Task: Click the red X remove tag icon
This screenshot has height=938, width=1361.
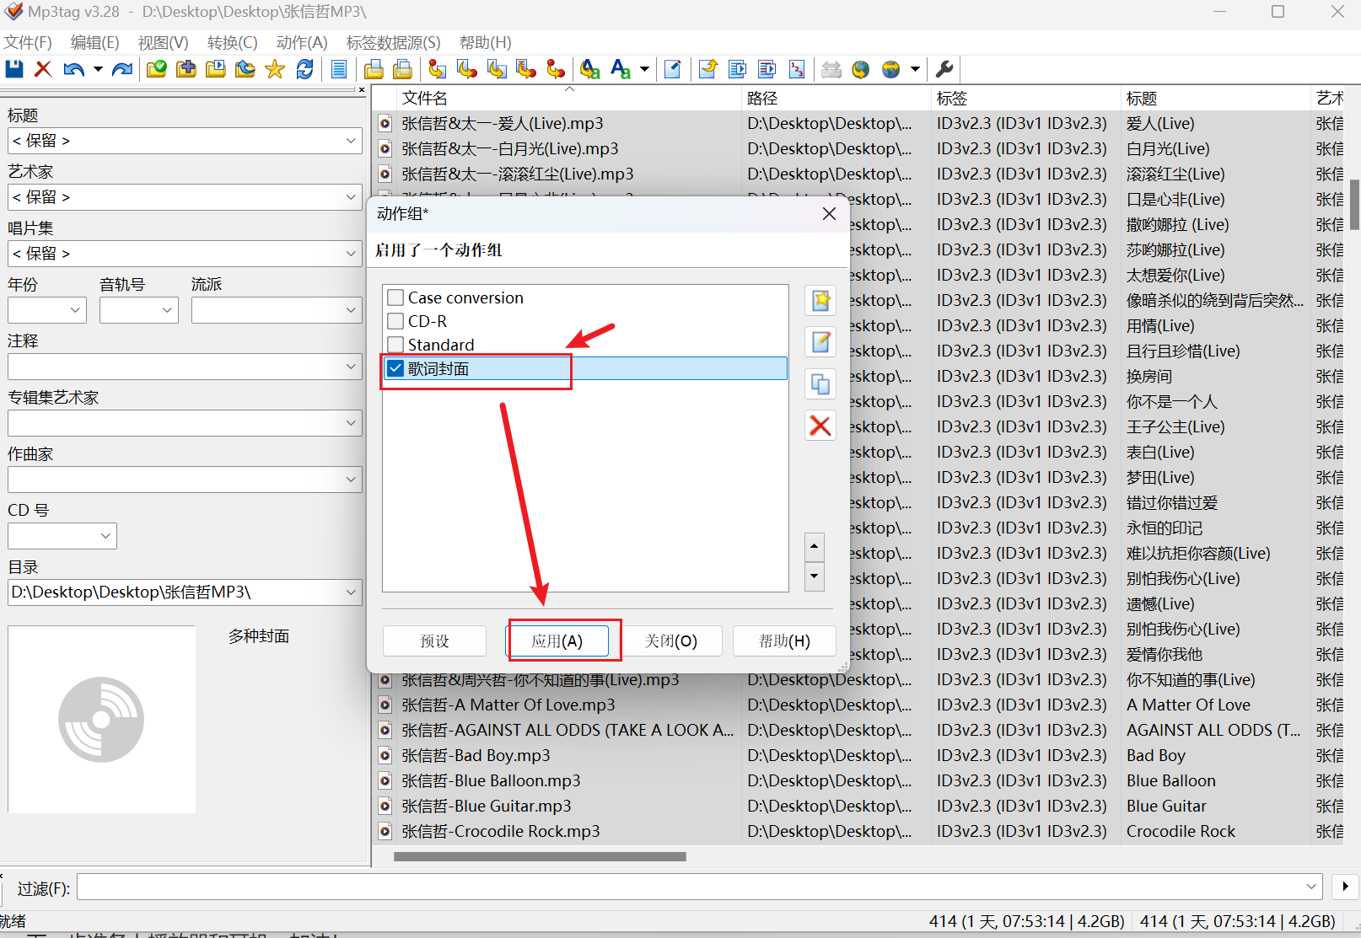Action: click(x=43, y=69)
